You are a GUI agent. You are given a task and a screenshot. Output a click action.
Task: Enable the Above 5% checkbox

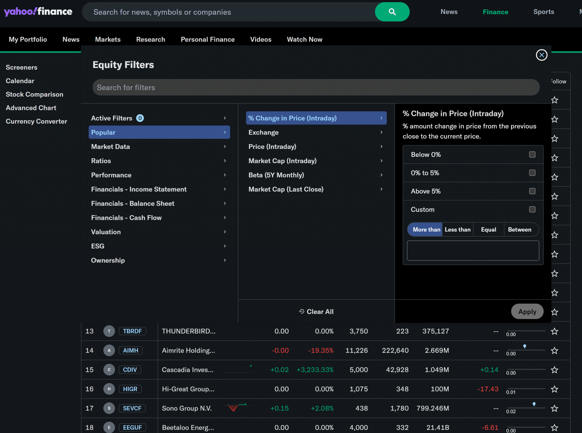[532, 191]
